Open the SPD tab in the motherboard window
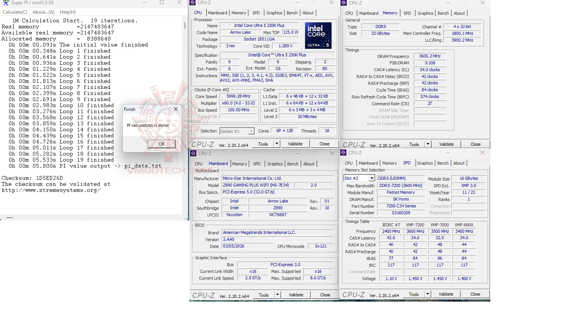The image size is (582, 327). [x=257, y=164]
